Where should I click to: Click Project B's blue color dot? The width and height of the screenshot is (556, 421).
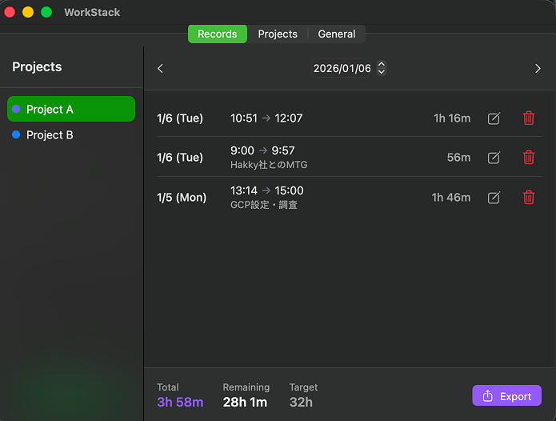click(16, 134)
